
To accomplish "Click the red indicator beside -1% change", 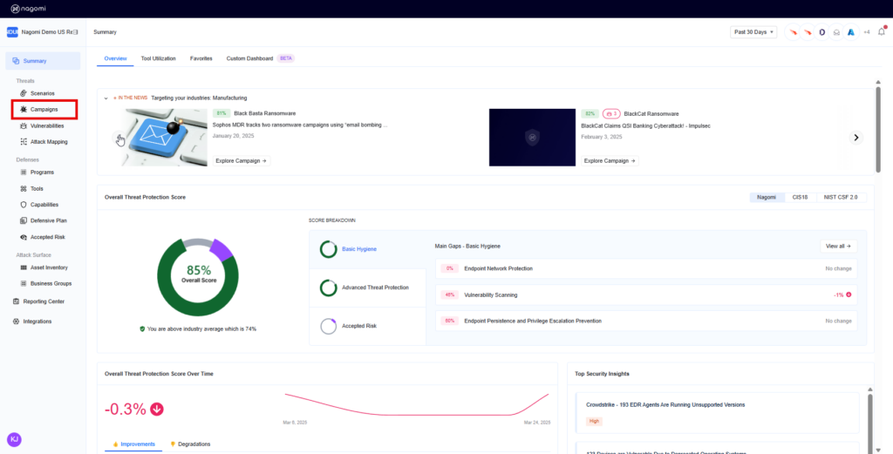I will pyautogui.click(x=849, y=295).
